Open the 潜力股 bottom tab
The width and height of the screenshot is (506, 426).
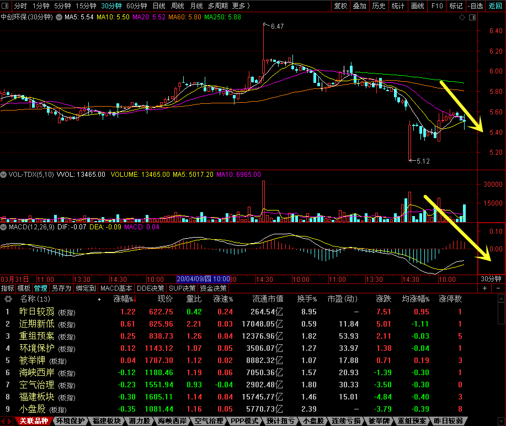coord(140,421)
